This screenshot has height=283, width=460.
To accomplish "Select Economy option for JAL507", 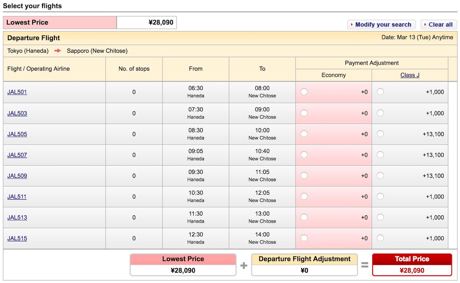I will coord(304,155).
